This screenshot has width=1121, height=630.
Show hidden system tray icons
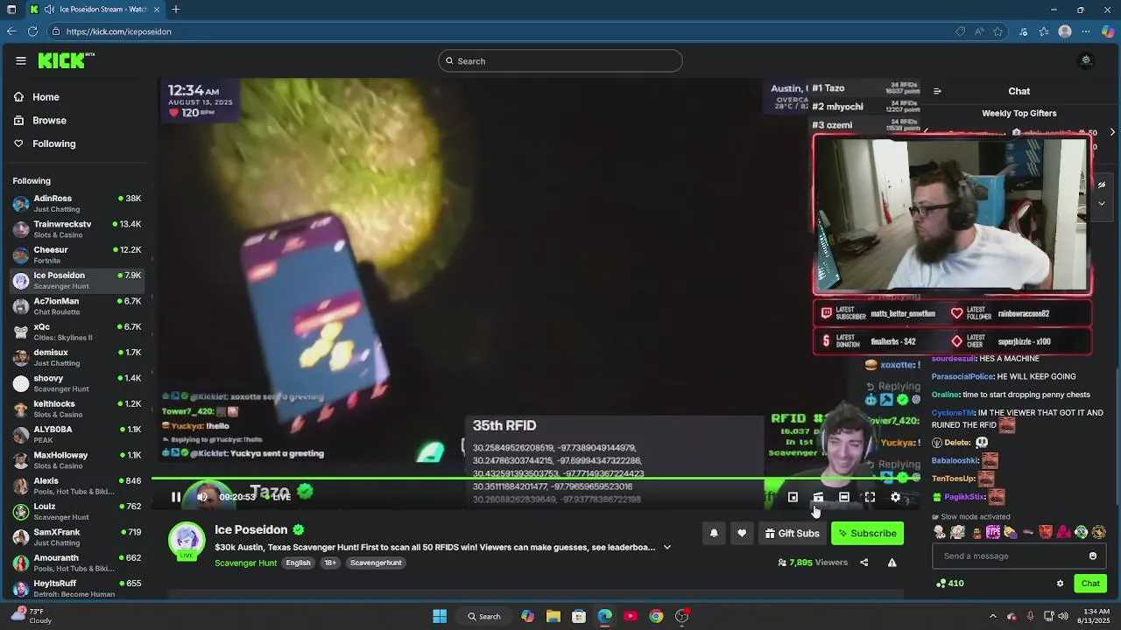pyautogui.click(x=992, y=616)
